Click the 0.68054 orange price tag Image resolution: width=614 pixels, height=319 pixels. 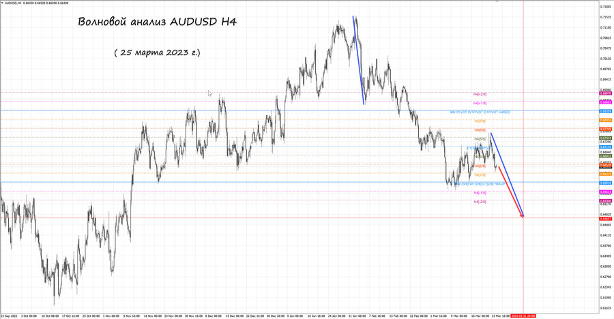point(606,120)
